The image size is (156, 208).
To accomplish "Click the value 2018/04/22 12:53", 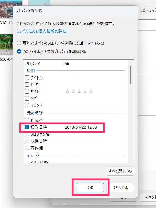I will click(81, 127).
